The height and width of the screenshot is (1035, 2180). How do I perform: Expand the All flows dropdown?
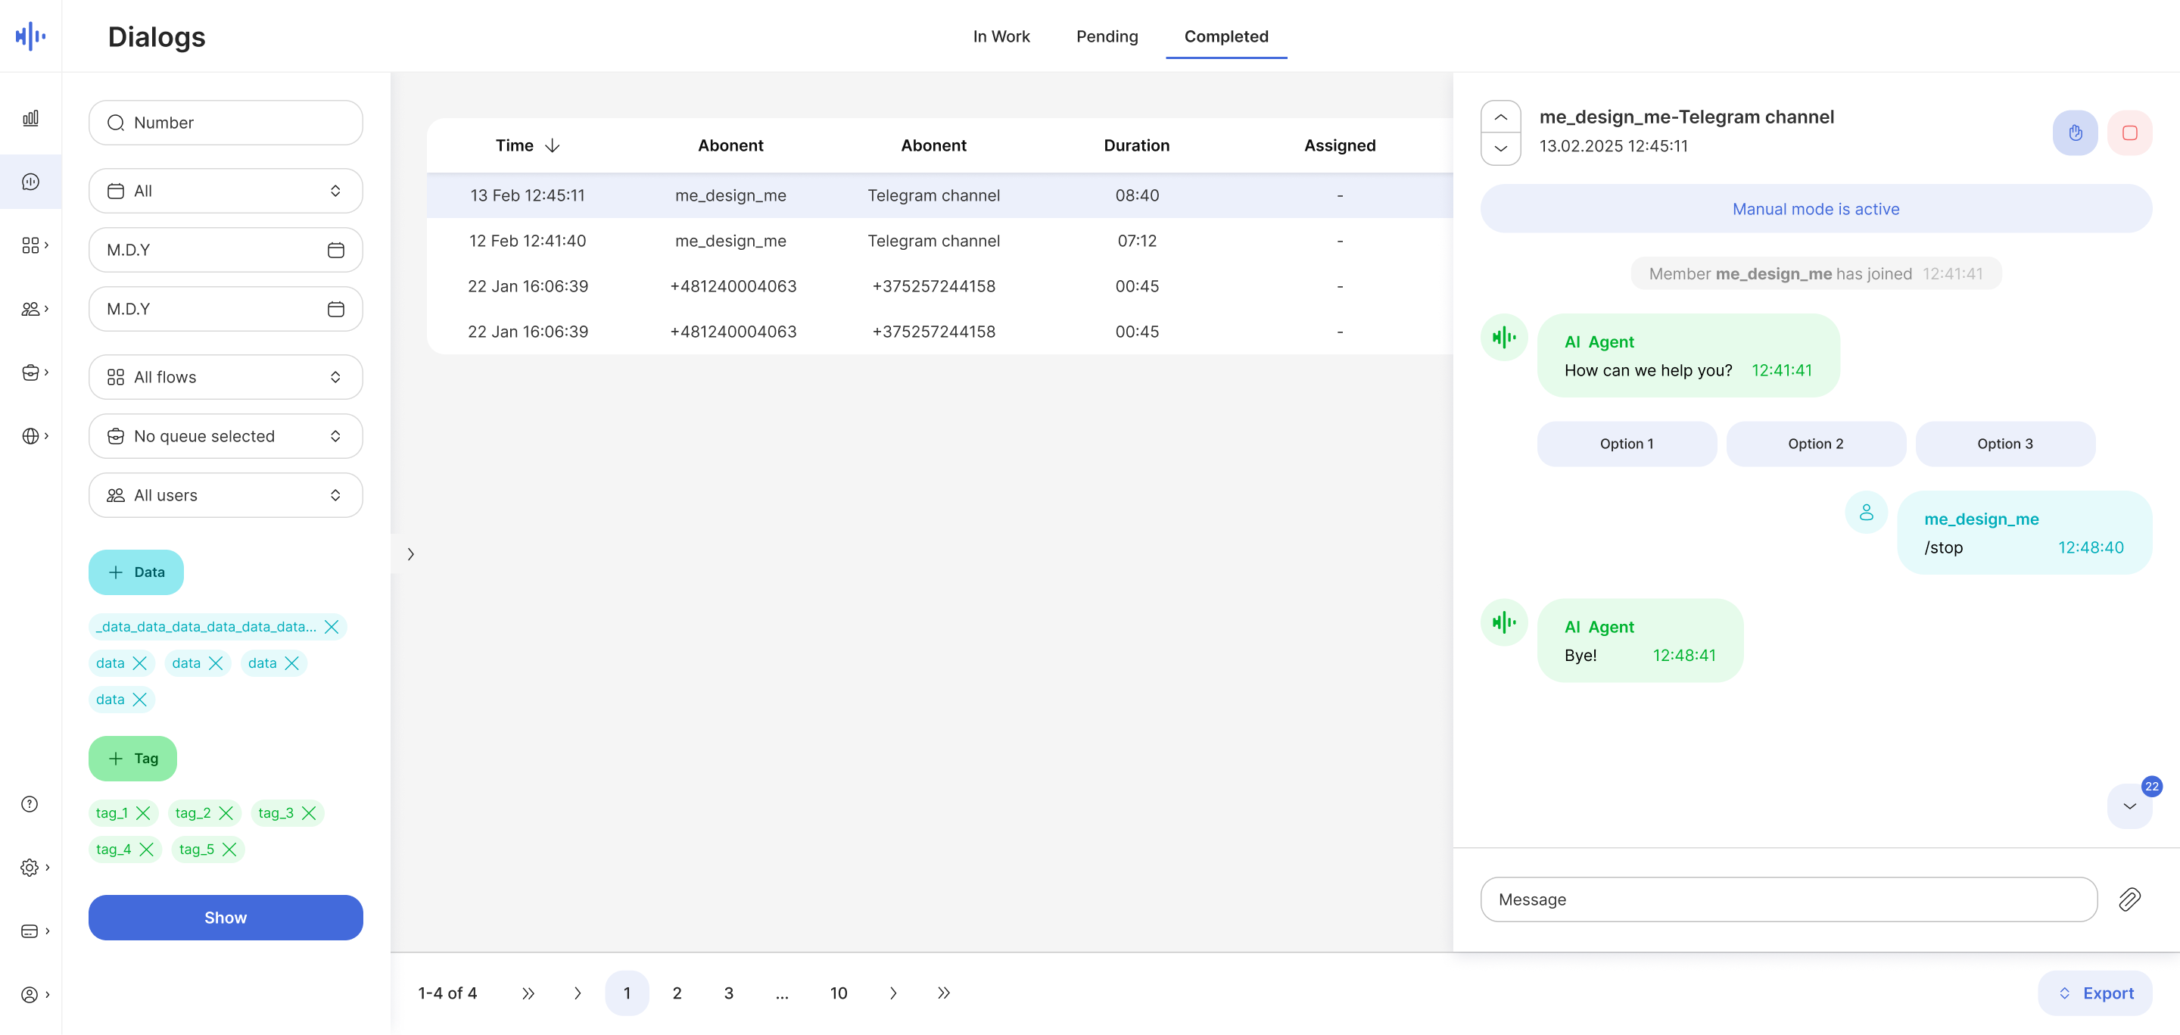click(225, 378)
